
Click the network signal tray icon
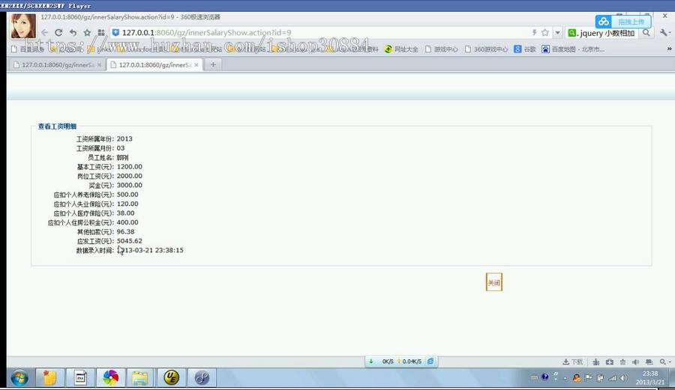[x=612, y=378]
